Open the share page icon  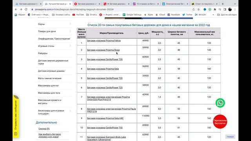tap(193, 9)
